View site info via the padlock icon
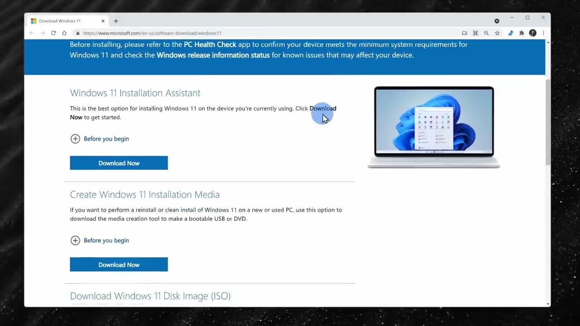The width and height of the screenshot is (580, 326). click(78, 33)
